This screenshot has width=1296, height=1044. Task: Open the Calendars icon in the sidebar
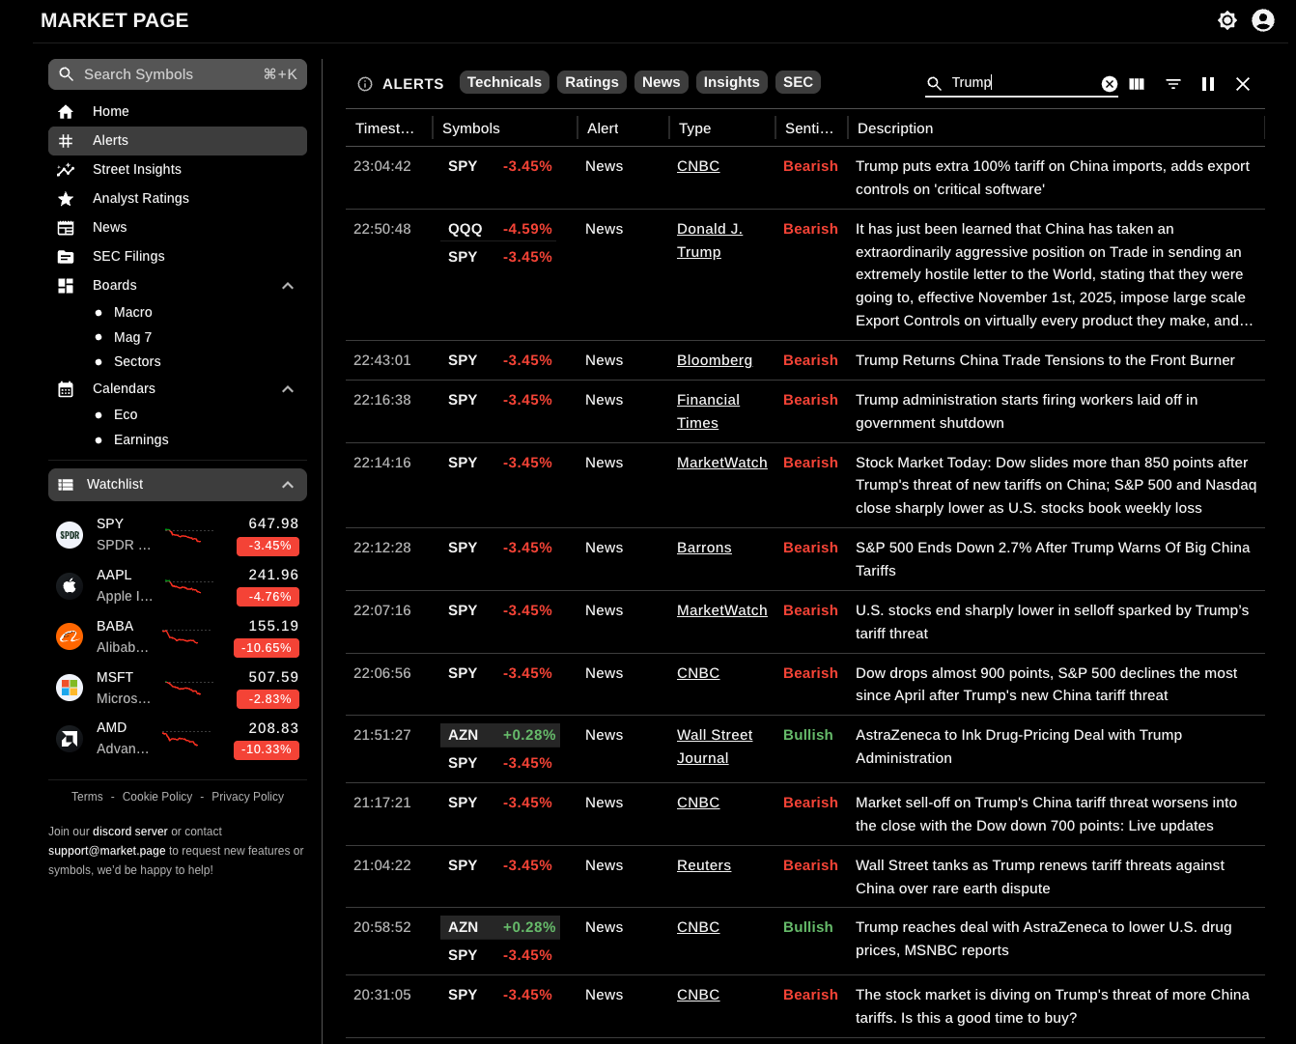(65, 388)
